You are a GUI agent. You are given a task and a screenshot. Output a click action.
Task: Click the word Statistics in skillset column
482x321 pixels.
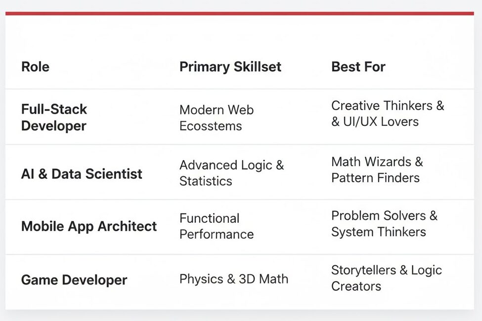pyautogui.click(x=206, y=181)
